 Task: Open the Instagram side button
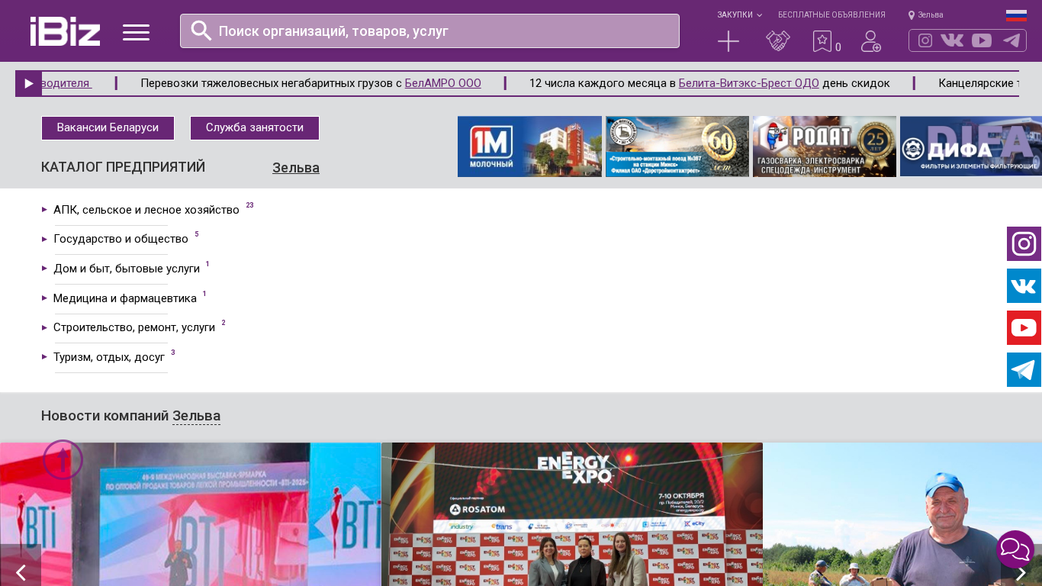click(1024, 244)
